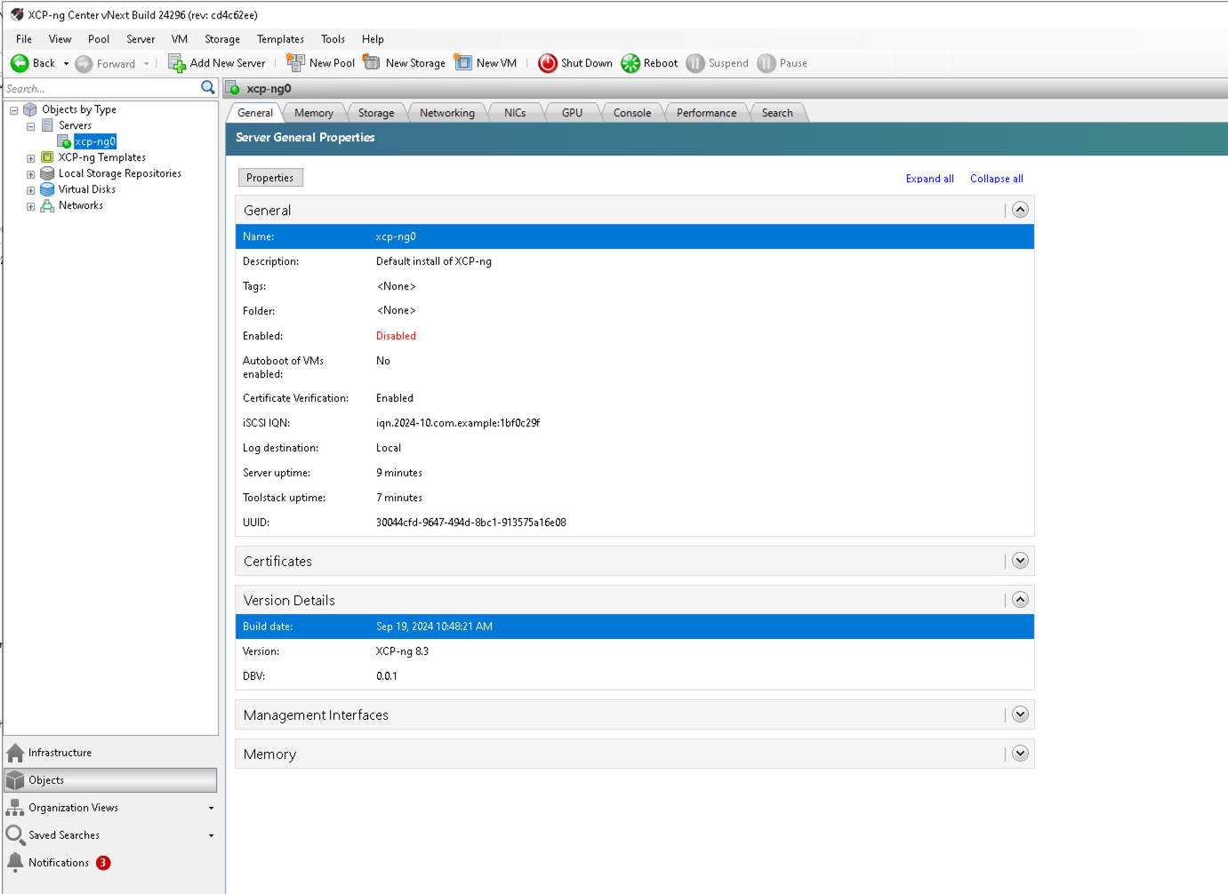
Task: Collapse the Objects by Type tree node
Action: tap(14, 110)
